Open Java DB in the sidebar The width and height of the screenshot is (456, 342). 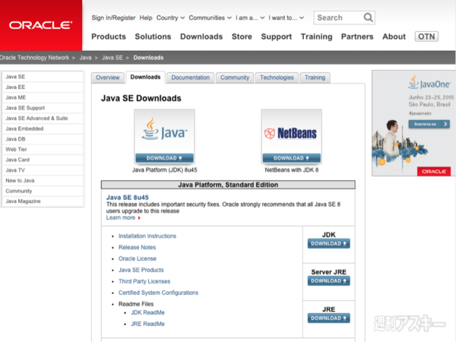[43, 139]
